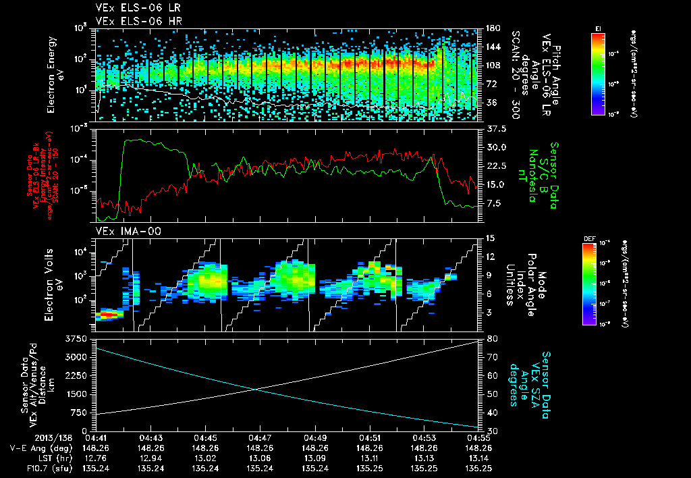Image resolution: width=691 pixels, height=478 pixels.
Task: Click the 22.5 nanotesla axis tick
Action: [496, 166]
